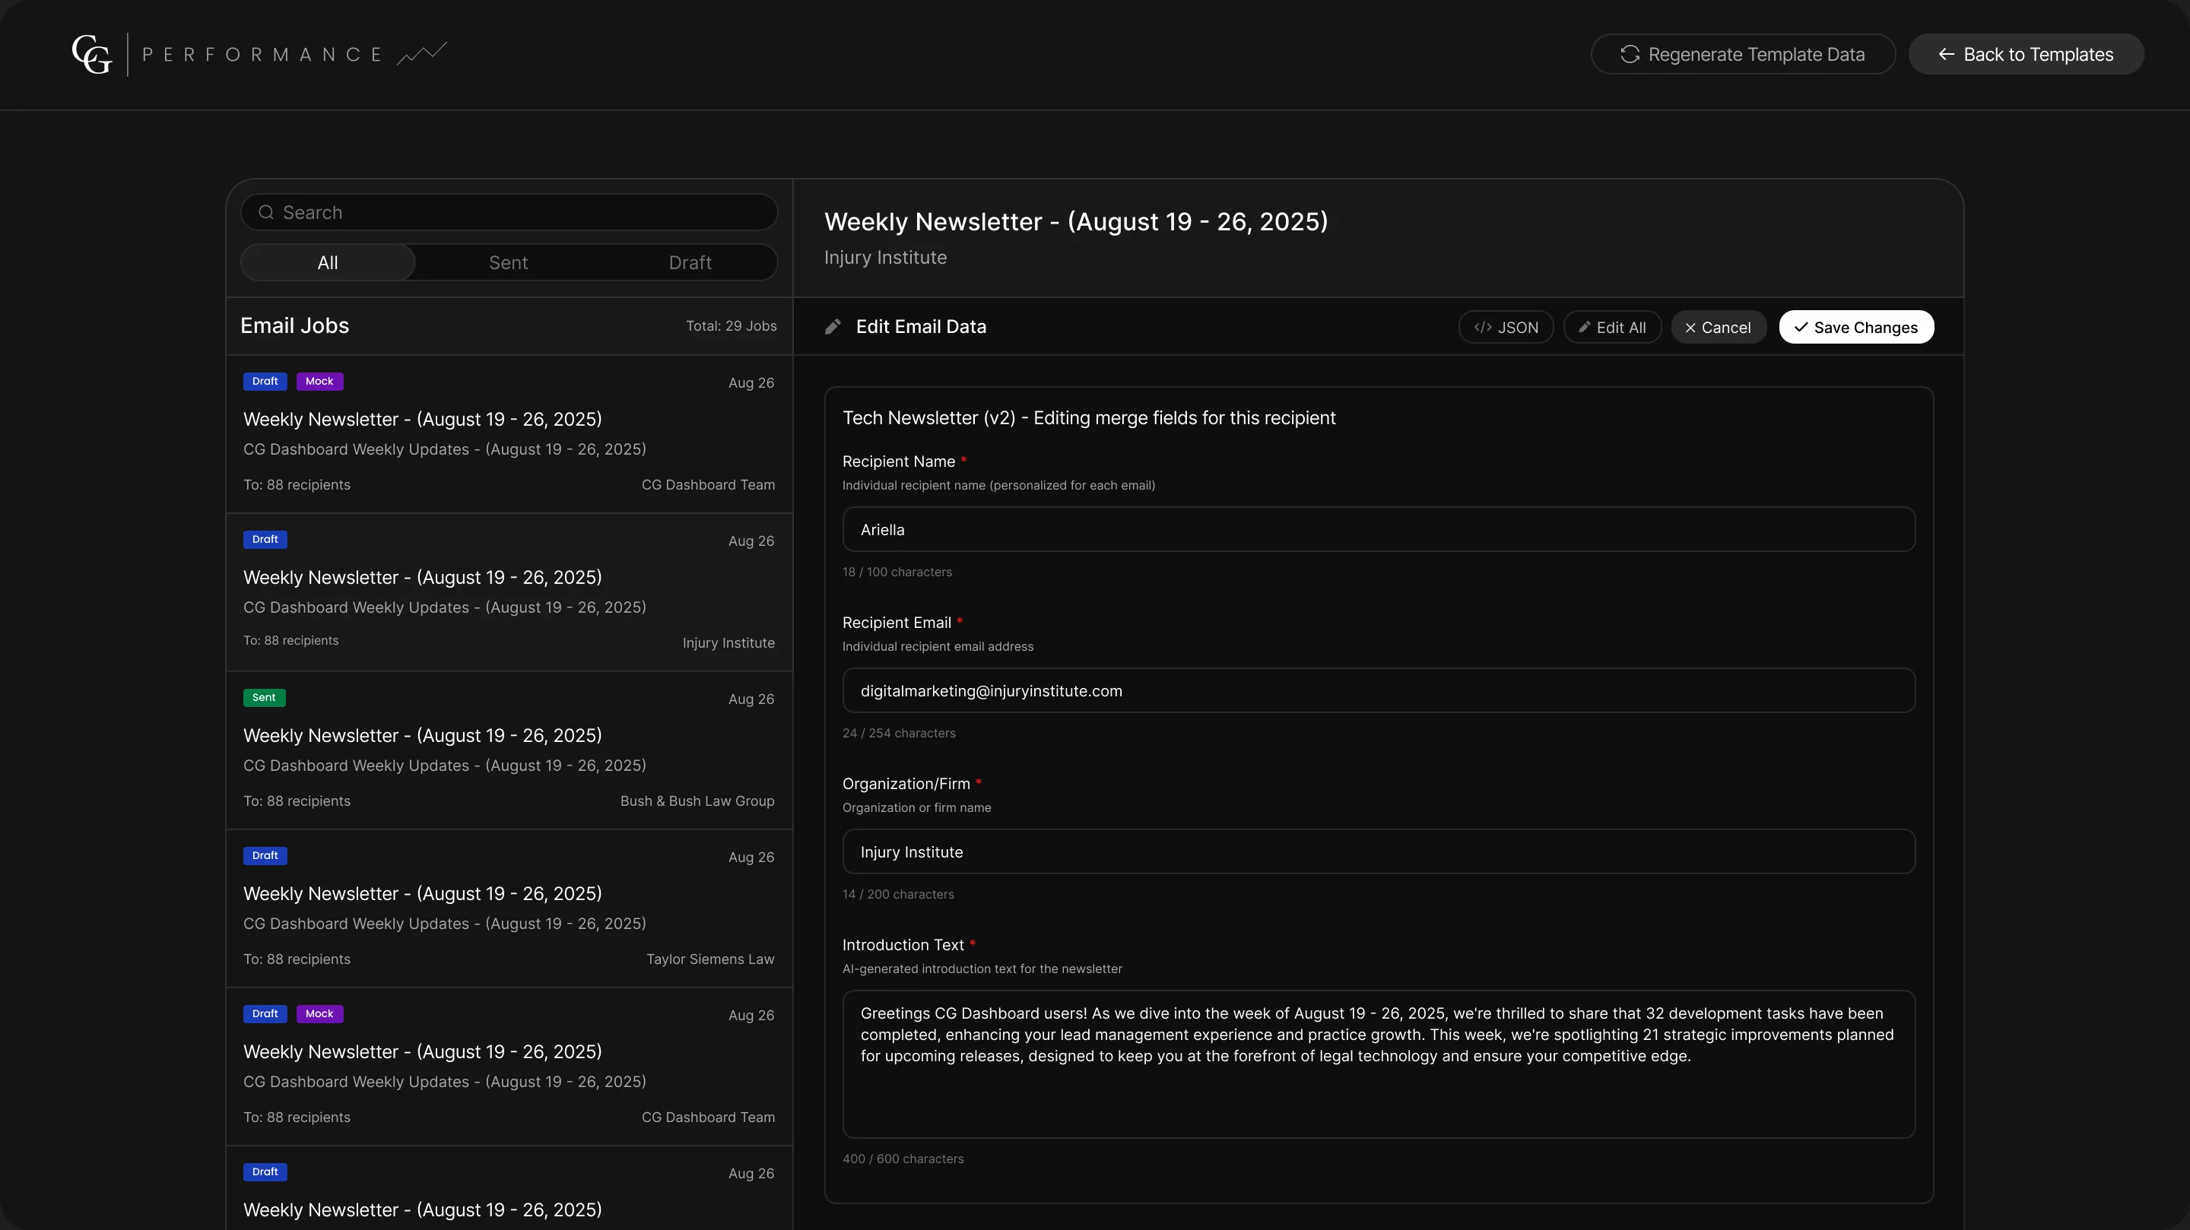Screen dimensions: 2190x1230
Task: Click Regenerate Template Data
Action: pyautogui.click(x=1743, y=55)
